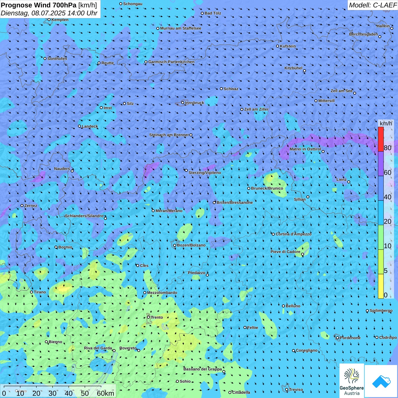
Task: Click the 'Berchtesgaden' label
Action: click(x=364, y=34)
